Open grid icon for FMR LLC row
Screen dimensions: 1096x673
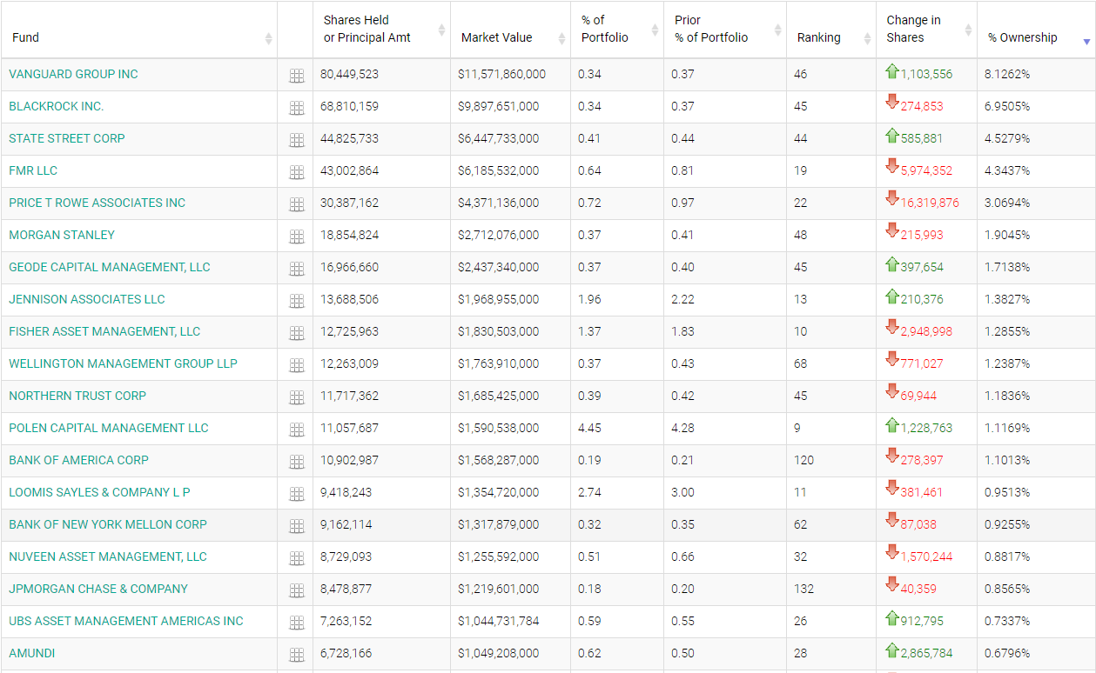296,172
